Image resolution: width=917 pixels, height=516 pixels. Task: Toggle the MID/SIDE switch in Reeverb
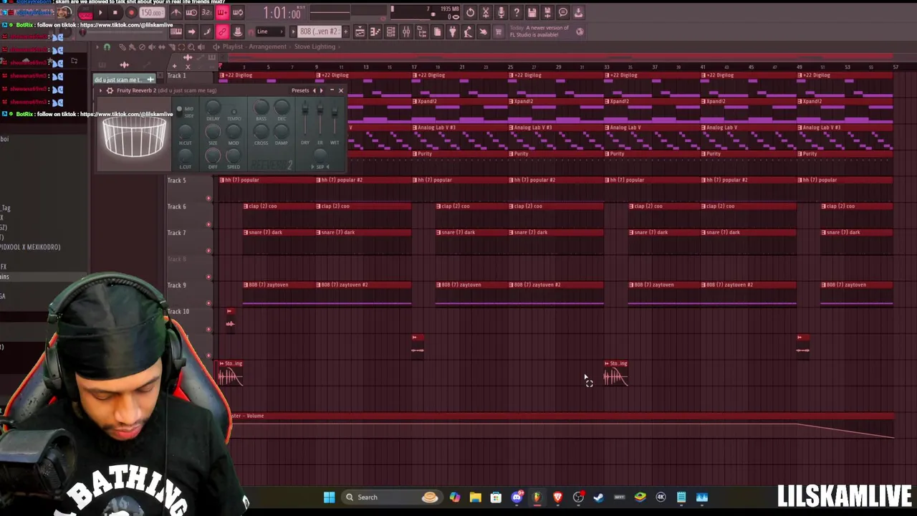(179, 112)
